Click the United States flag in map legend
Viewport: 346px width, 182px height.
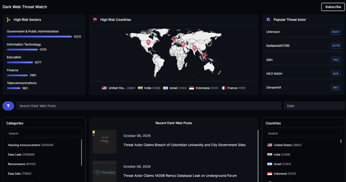tap(104, 88)
